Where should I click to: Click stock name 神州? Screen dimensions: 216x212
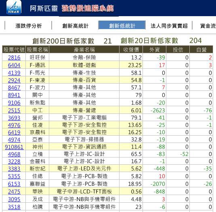click(x=38, y=147)
